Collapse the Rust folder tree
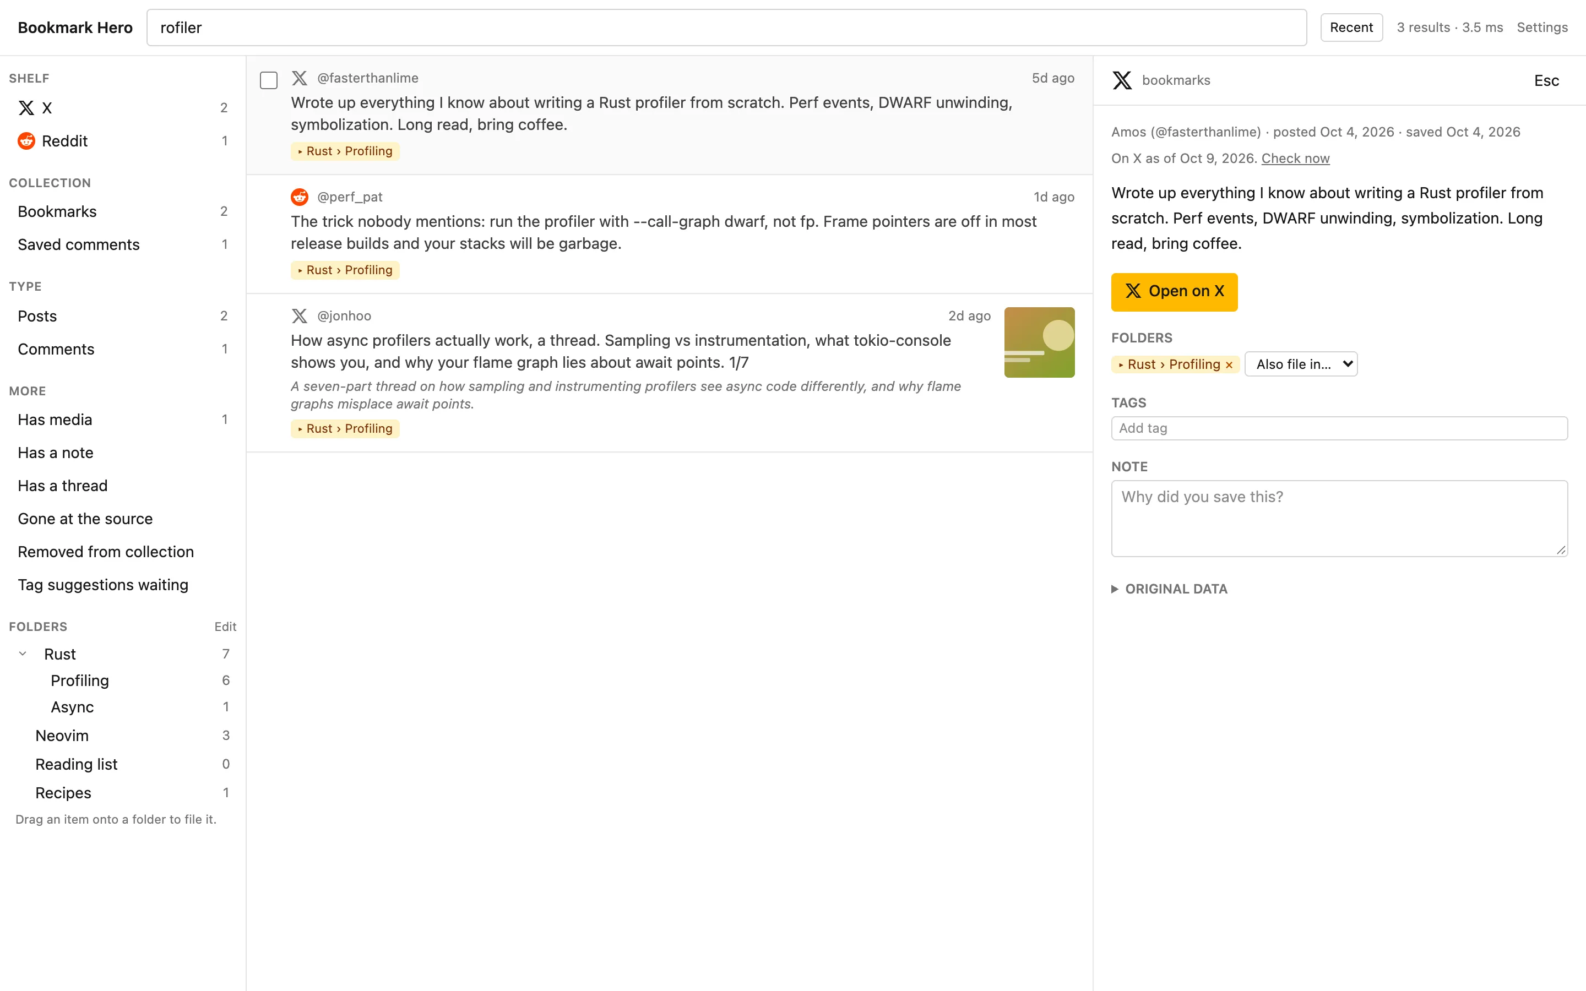 [23, 654]
